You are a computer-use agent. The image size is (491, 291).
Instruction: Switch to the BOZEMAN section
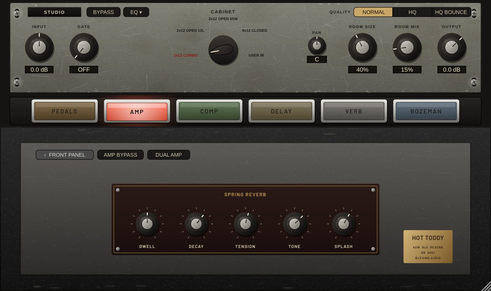(x=426, y=111)
